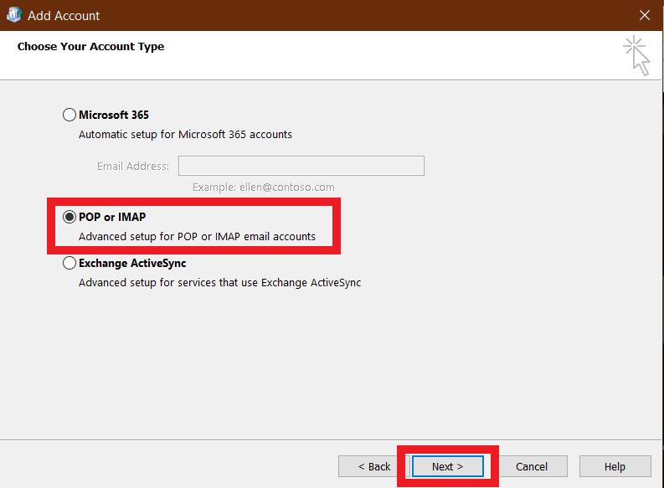
Task: Click 'Advanced setup for POP or IMAP email accounts'
Action: 197,236
